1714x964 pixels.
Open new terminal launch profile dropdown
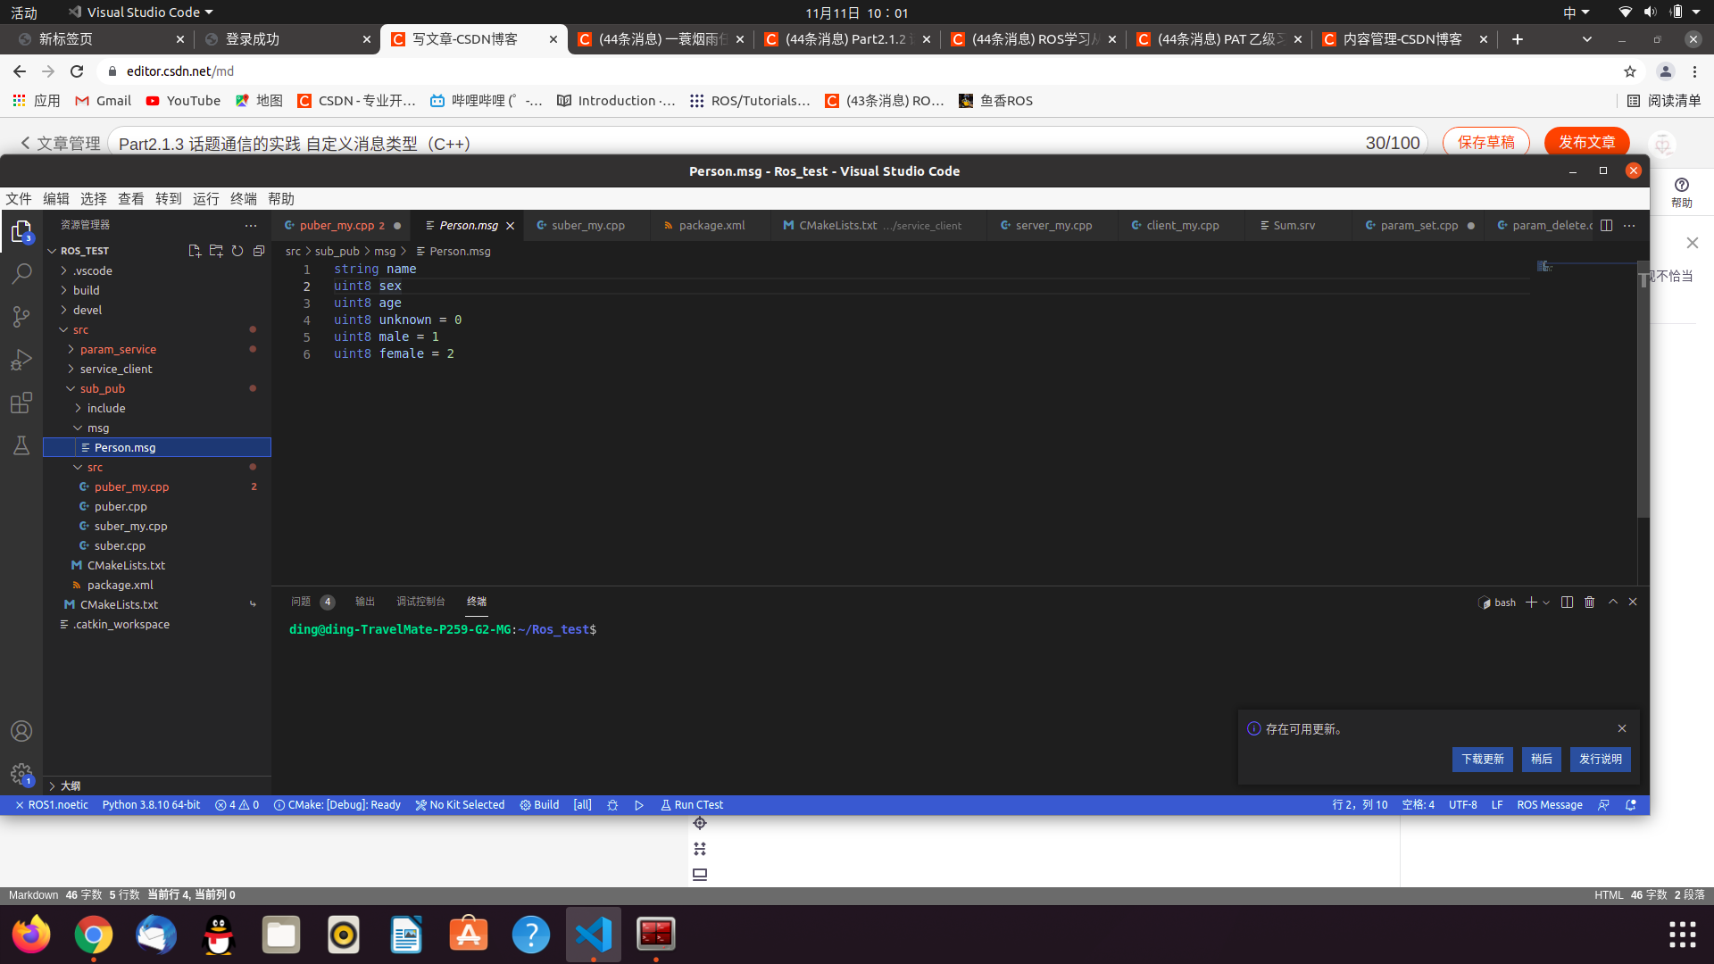[x=1547, y=602]
